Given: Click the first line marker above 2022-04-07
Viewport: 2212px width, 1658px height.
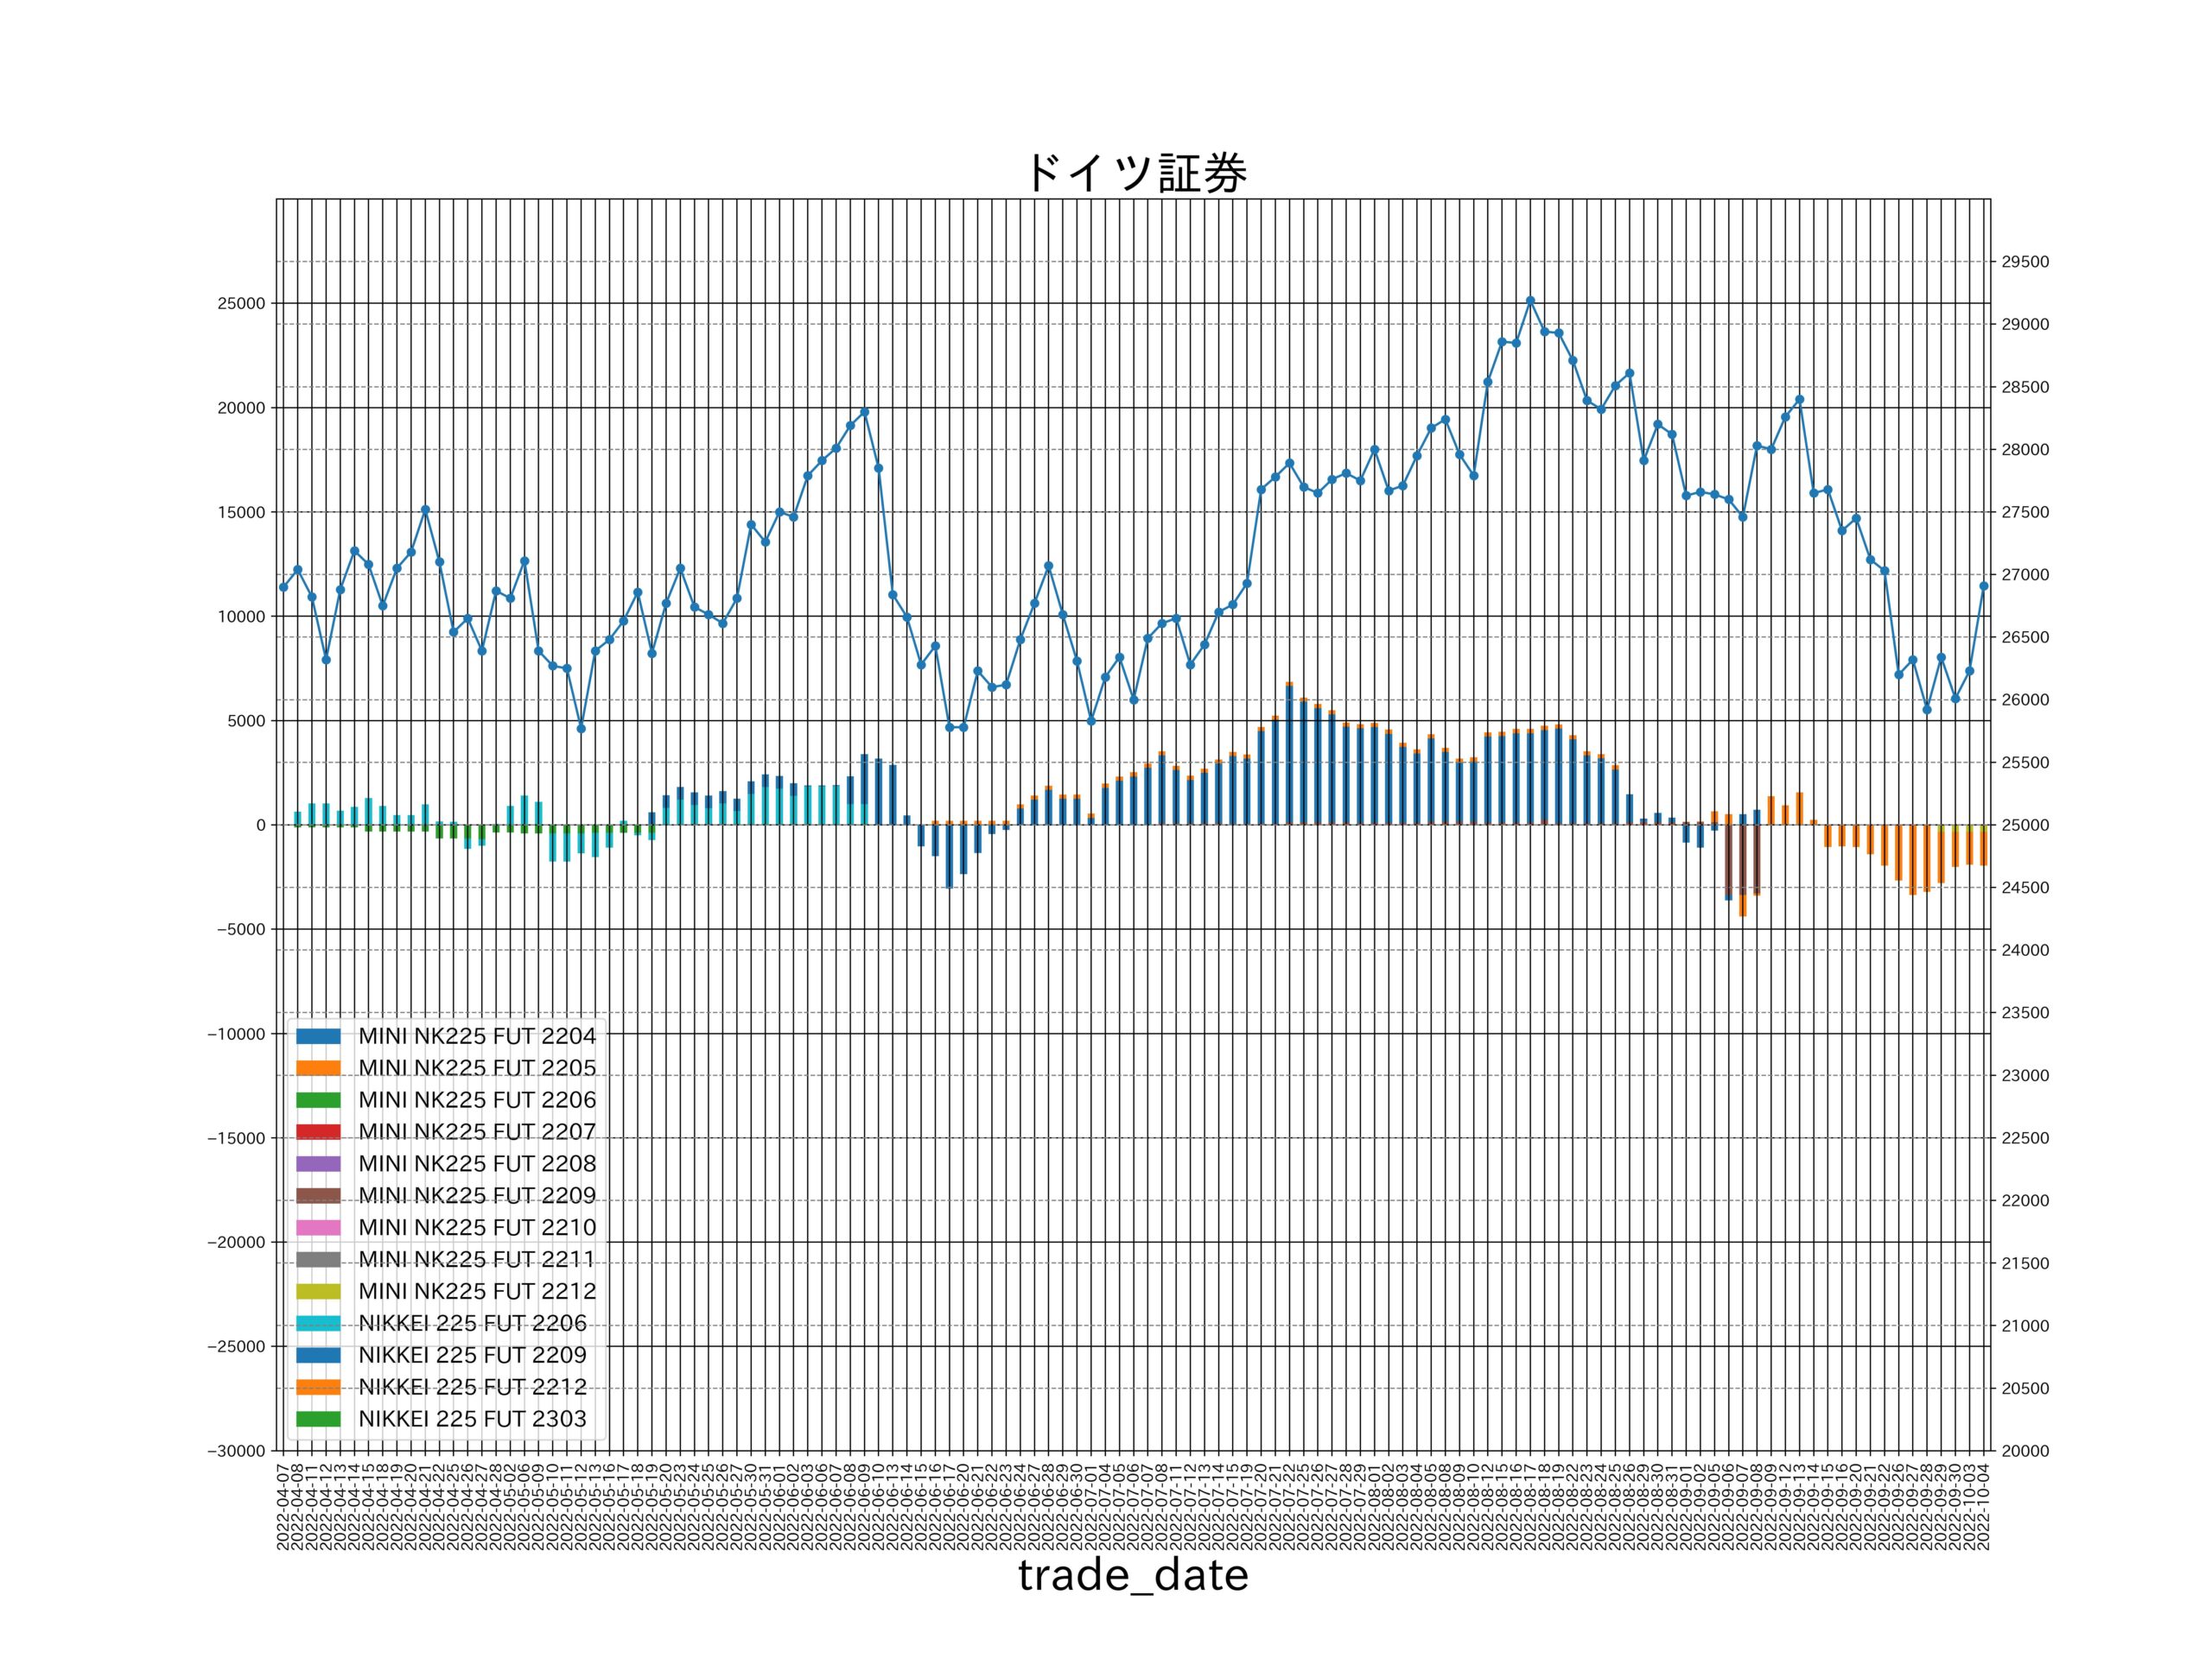Looking at the screenshot, I should pyautogui.click(x=283, y=588).
